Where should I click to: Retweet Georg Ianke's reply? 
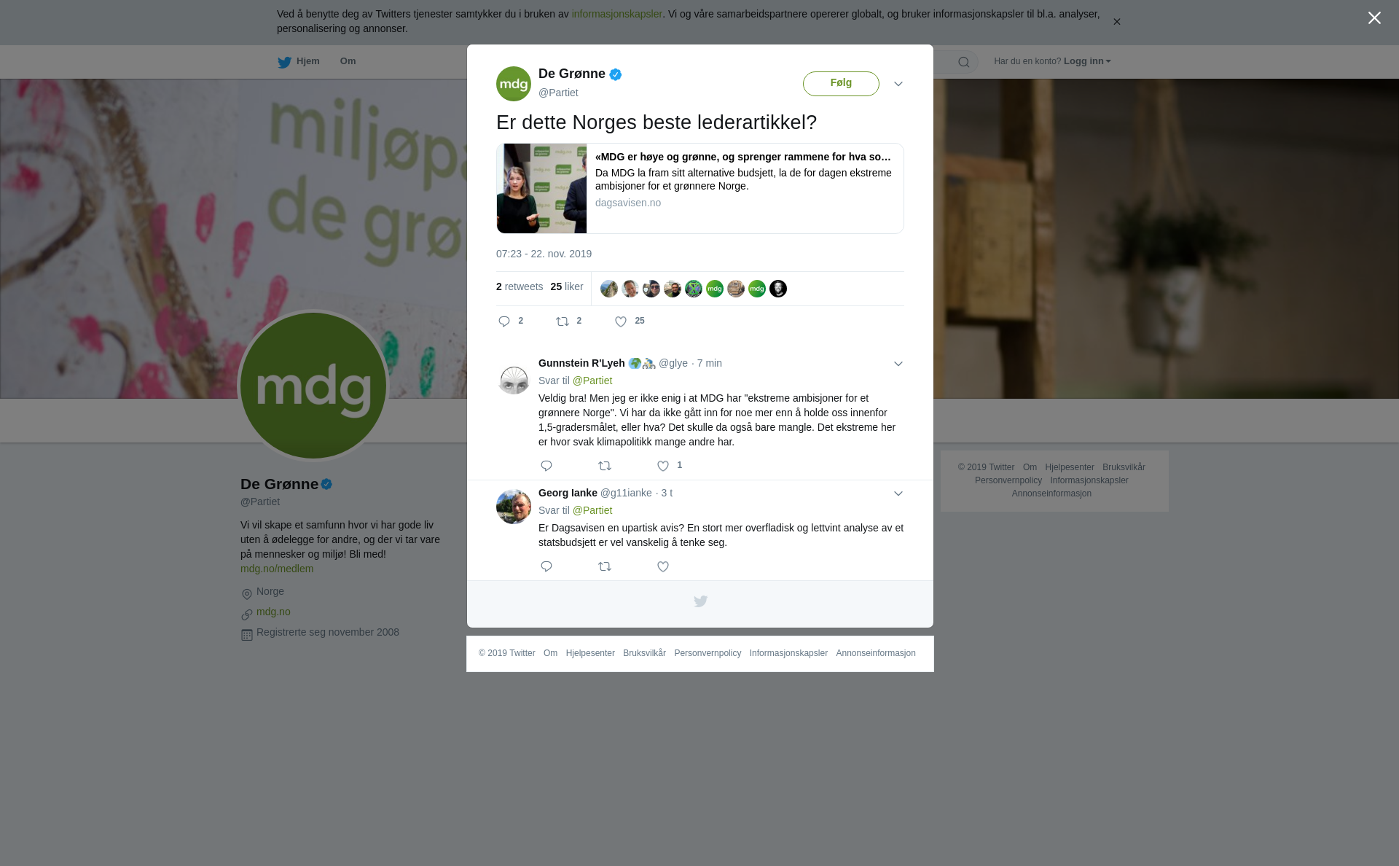[605, 566]
